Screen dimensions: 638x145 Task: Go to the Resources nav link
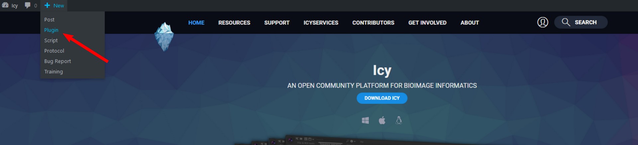234,22
